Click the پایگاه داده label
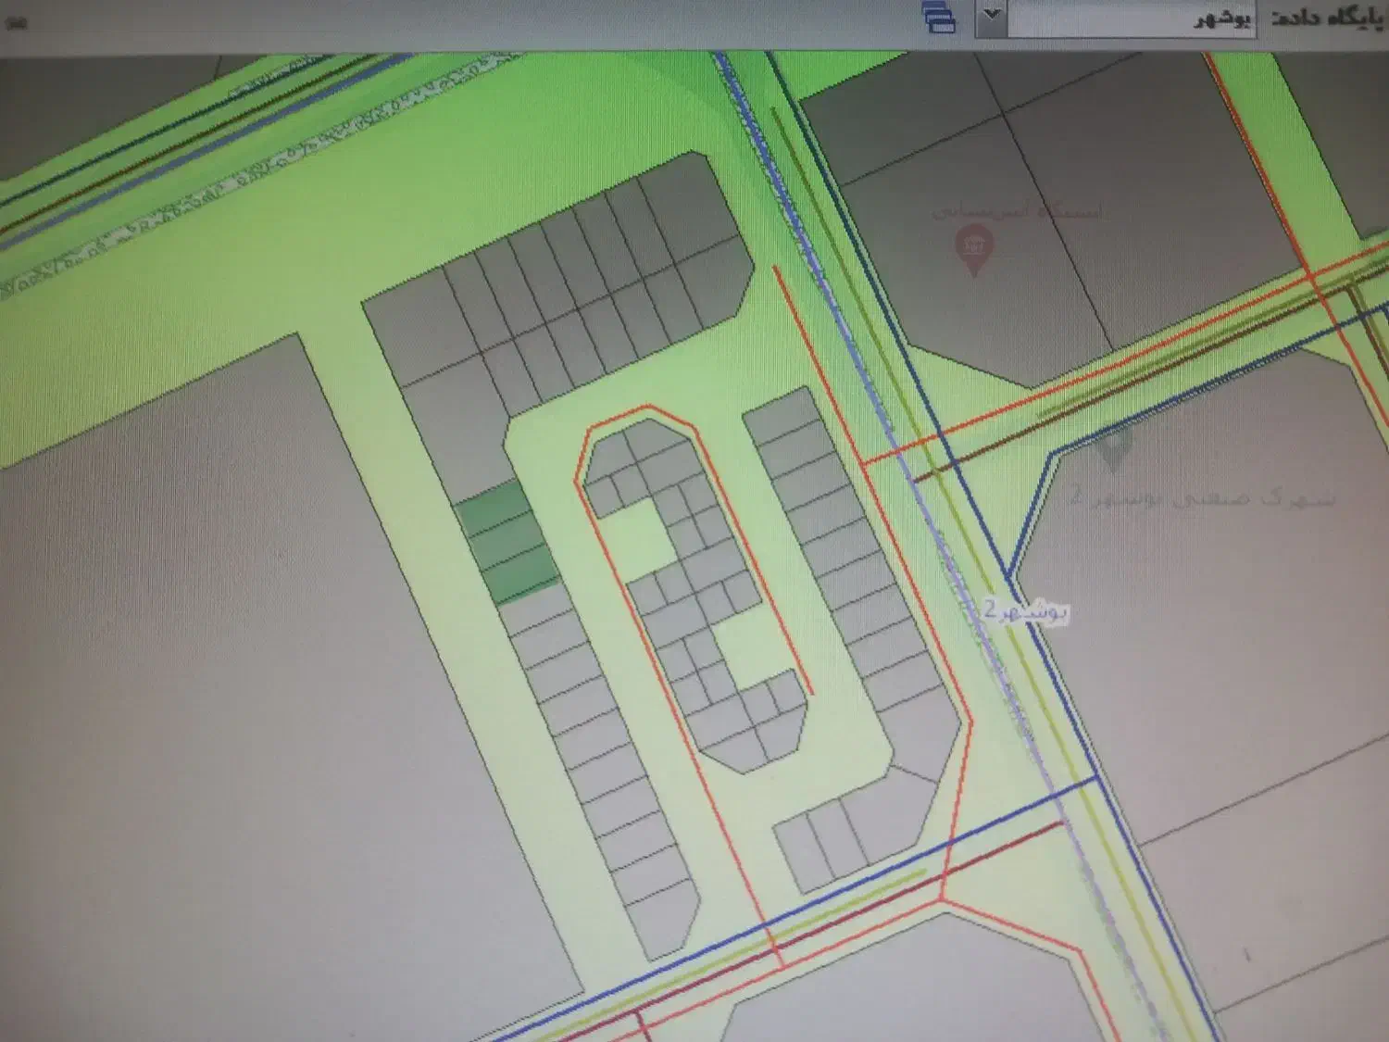Image resolution: width=1389 pixels, height=1042 pixels. click(x=1329, y=18)
